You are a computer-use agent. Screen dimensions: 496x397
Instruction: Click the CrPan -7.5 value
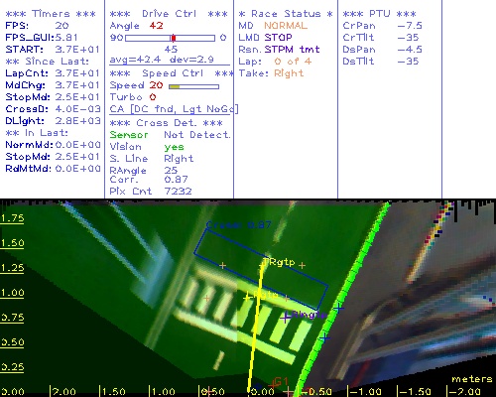(410, 26)
